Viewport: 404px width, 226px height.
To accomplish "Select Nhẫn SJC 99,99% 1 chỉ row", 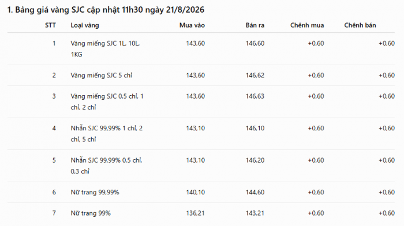I will pyautogui.click(x=201, y=134).
